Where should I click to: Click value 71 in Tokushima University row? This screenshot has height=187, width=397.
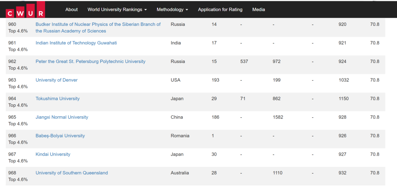(243, 99)
